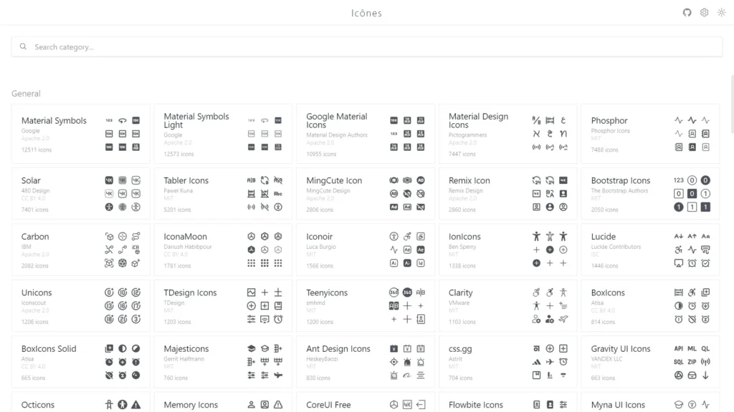Click the API icon in Gravity UI Icons
This screenshot has height=412, width=734.
pyautogui.click(x=678, y=348)
